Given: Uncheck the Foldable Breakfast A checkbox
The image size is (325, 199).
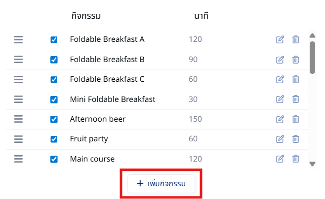Looking at the screenshot, I should (54, 39).
